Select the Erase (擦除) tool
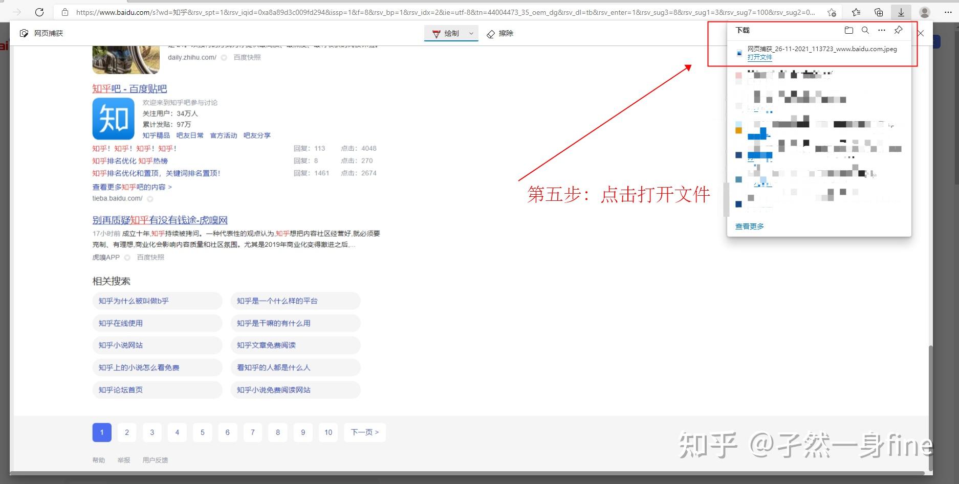 click(x=500, y=33)
